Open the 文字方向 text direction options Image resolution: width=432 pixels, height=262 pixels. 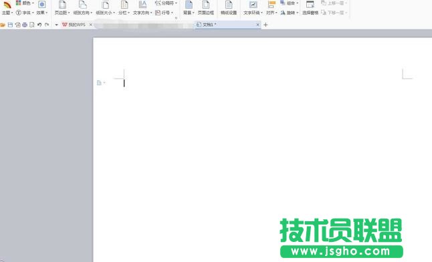tap(142, 8)
